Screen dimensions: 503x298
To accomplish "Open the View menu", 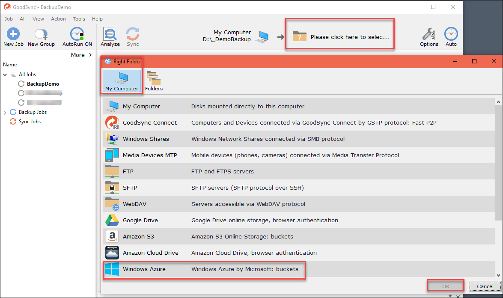I will tap(38, 18).
